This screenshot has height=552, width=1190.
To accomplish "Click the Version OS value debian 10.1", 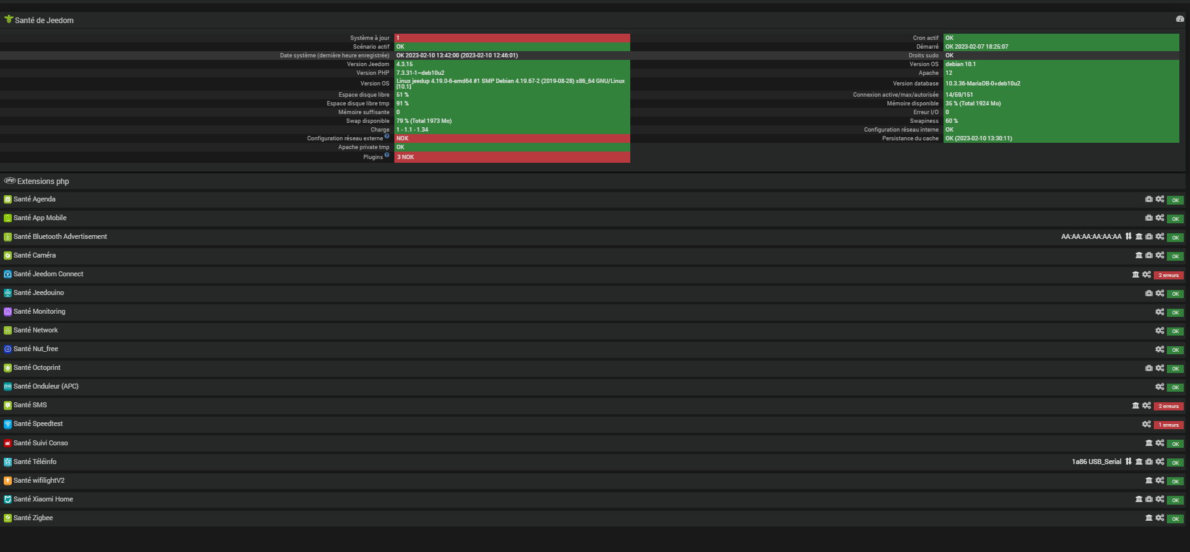I will [1061, 64].
